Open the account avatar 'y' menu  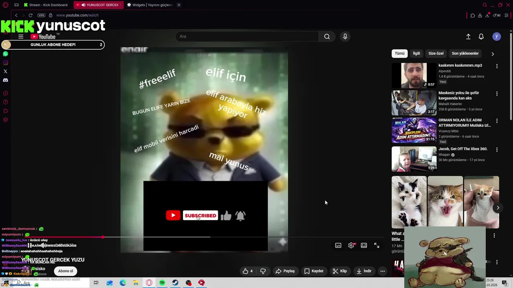click(x=497, y=36)
